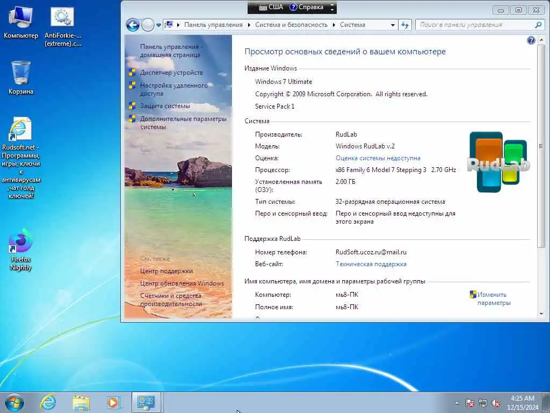Click the Back arrow in System window

[133, 25]
